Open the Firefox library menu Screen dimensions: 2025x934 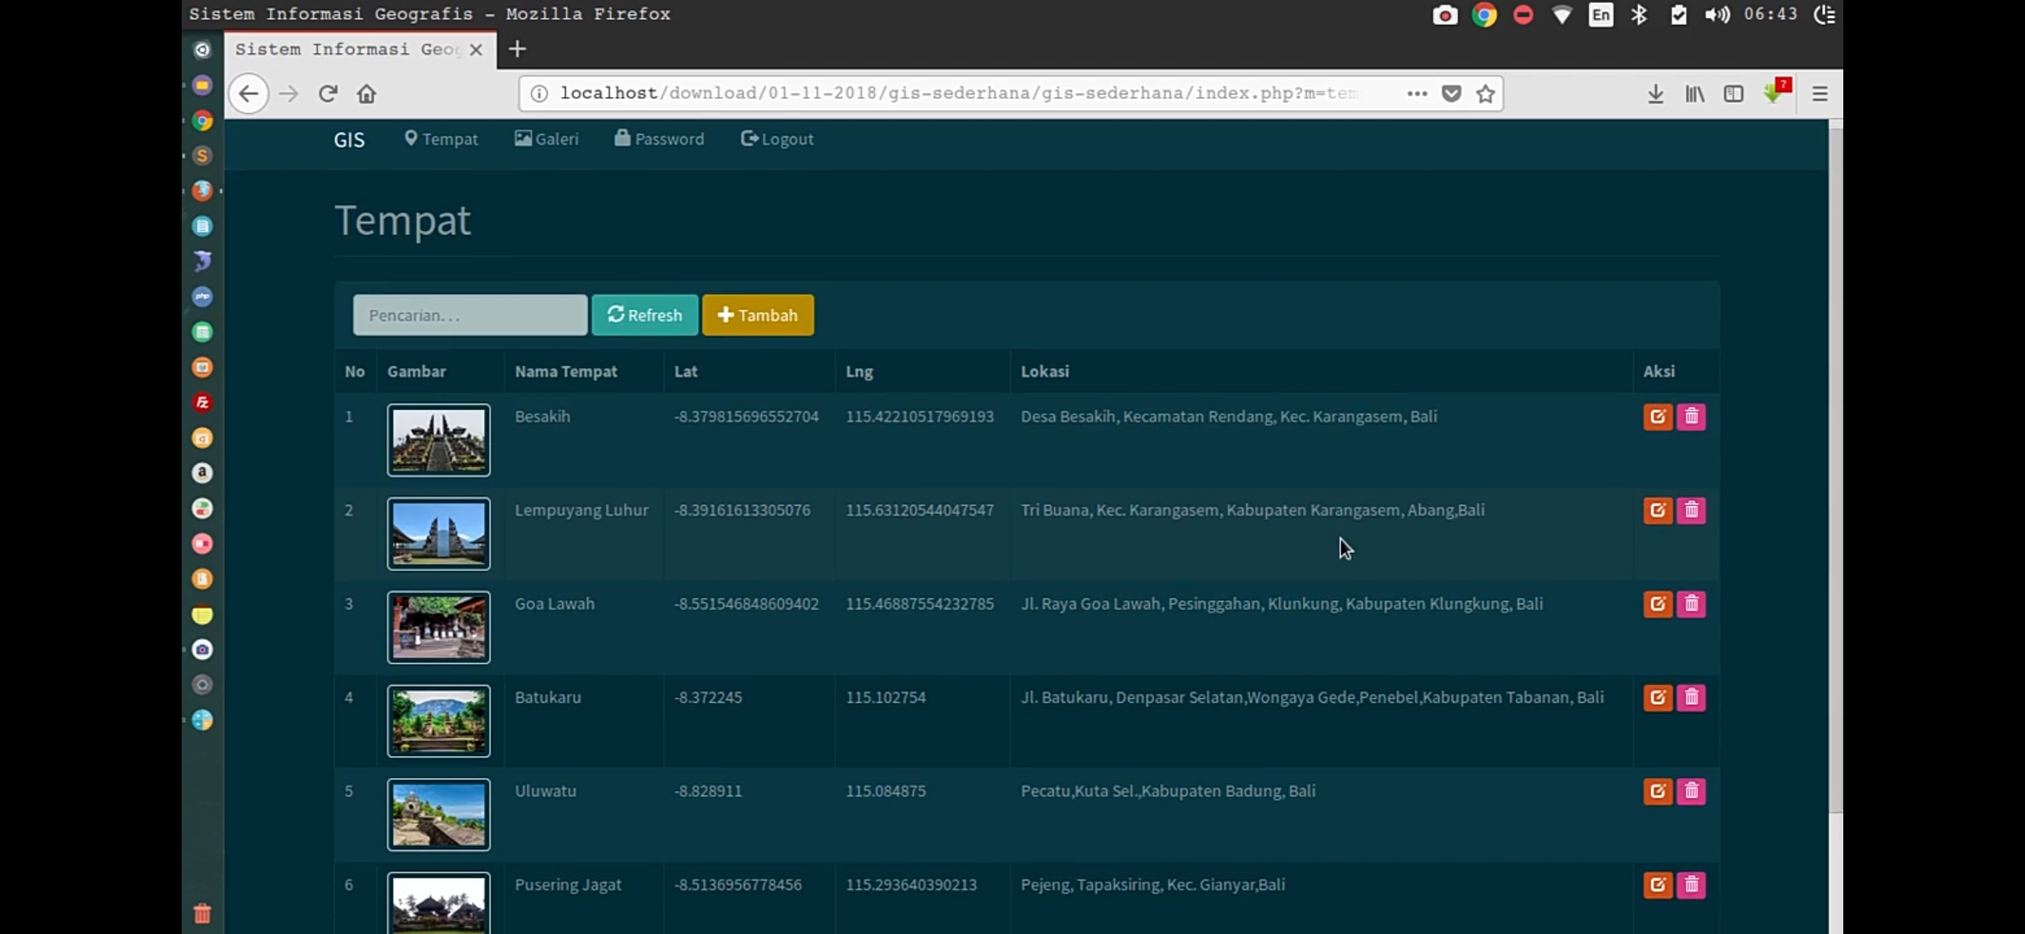point(1694,93)
